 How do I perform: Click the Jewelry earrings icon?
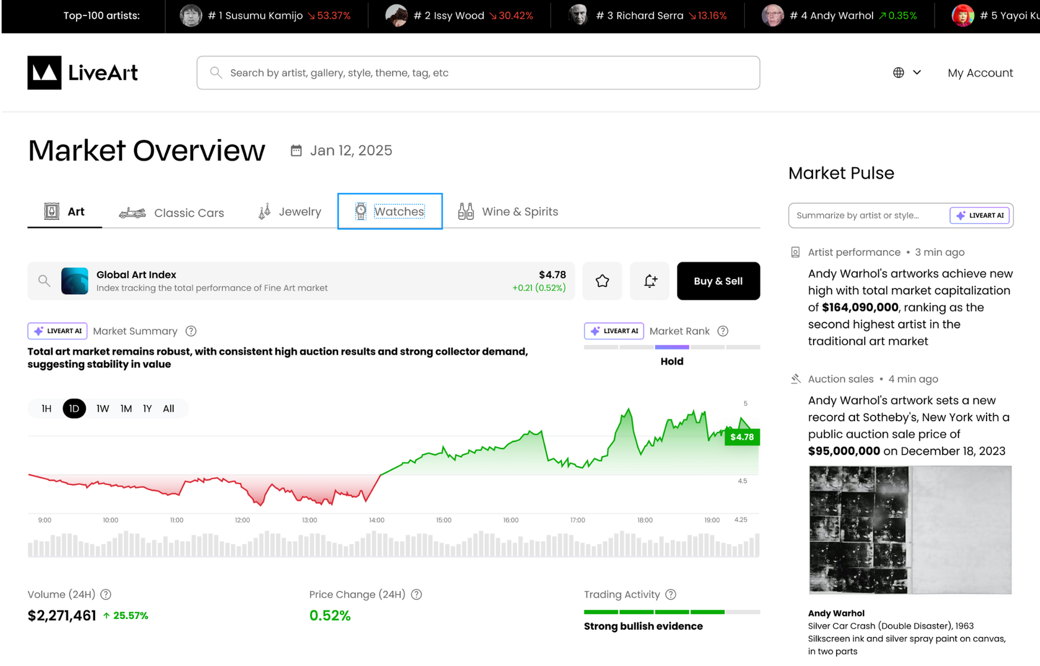pyautogui.click(x=264, y=212)
